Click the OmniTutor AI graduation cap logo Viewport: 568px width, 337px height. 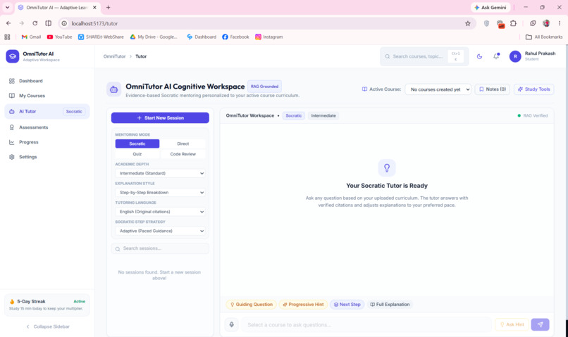point(12,56)
